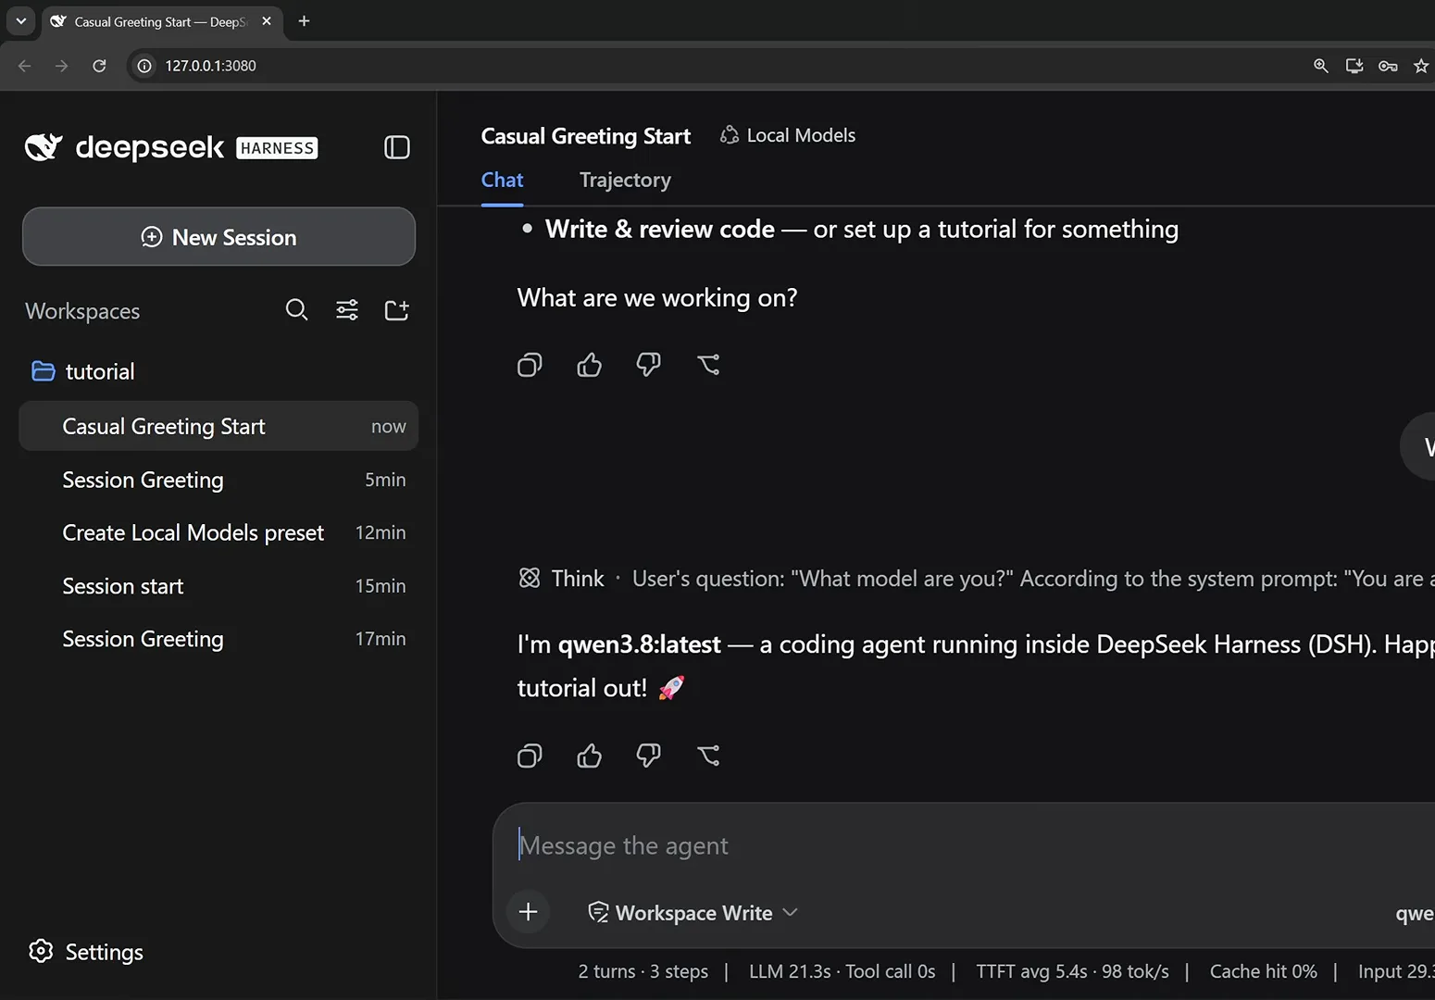Click the Local Models preset icon
The height and width of the screenshot is (1000, 1435).
click(x=730, y=135)
